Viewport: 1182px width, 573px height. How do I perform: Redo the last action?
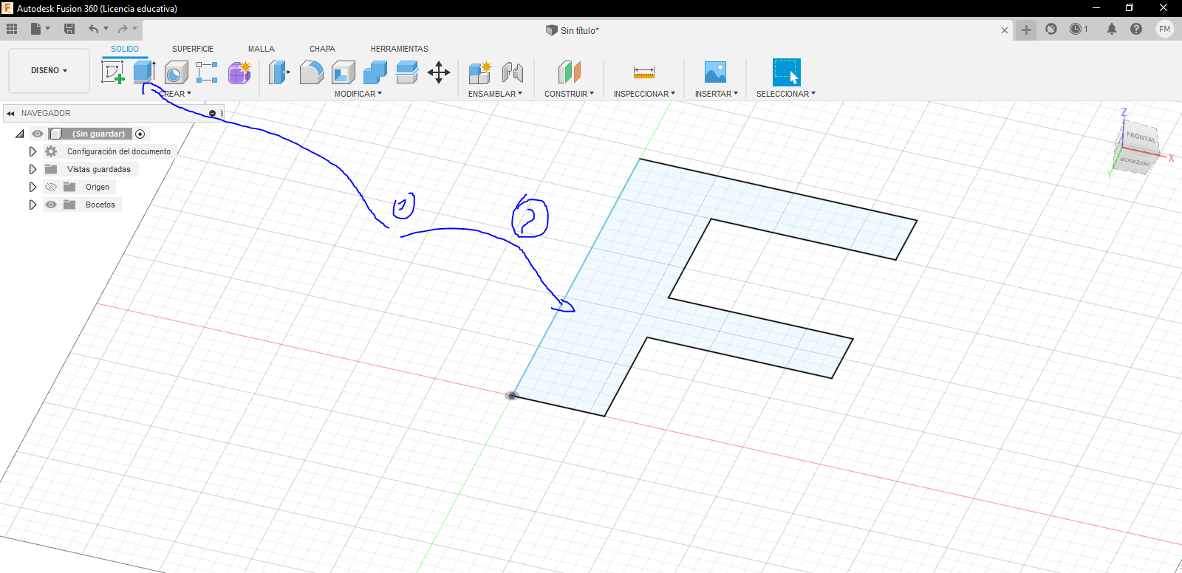pos(123,29)
